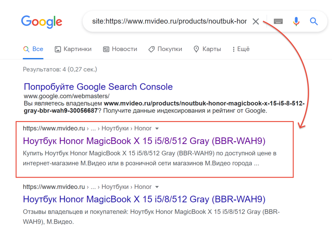332x232 pixels.
Task: Start voice search with microphone icon
Action: pyautogui.click(x=296, y=22)
